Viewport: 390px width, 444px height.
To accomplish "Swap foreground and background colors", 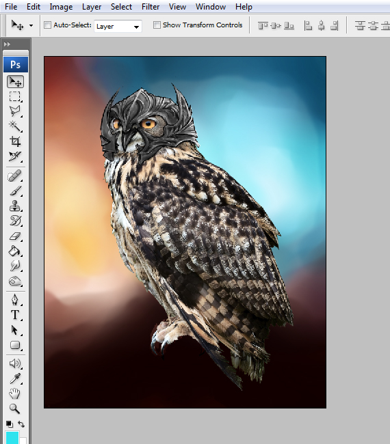I will [21, 424].
